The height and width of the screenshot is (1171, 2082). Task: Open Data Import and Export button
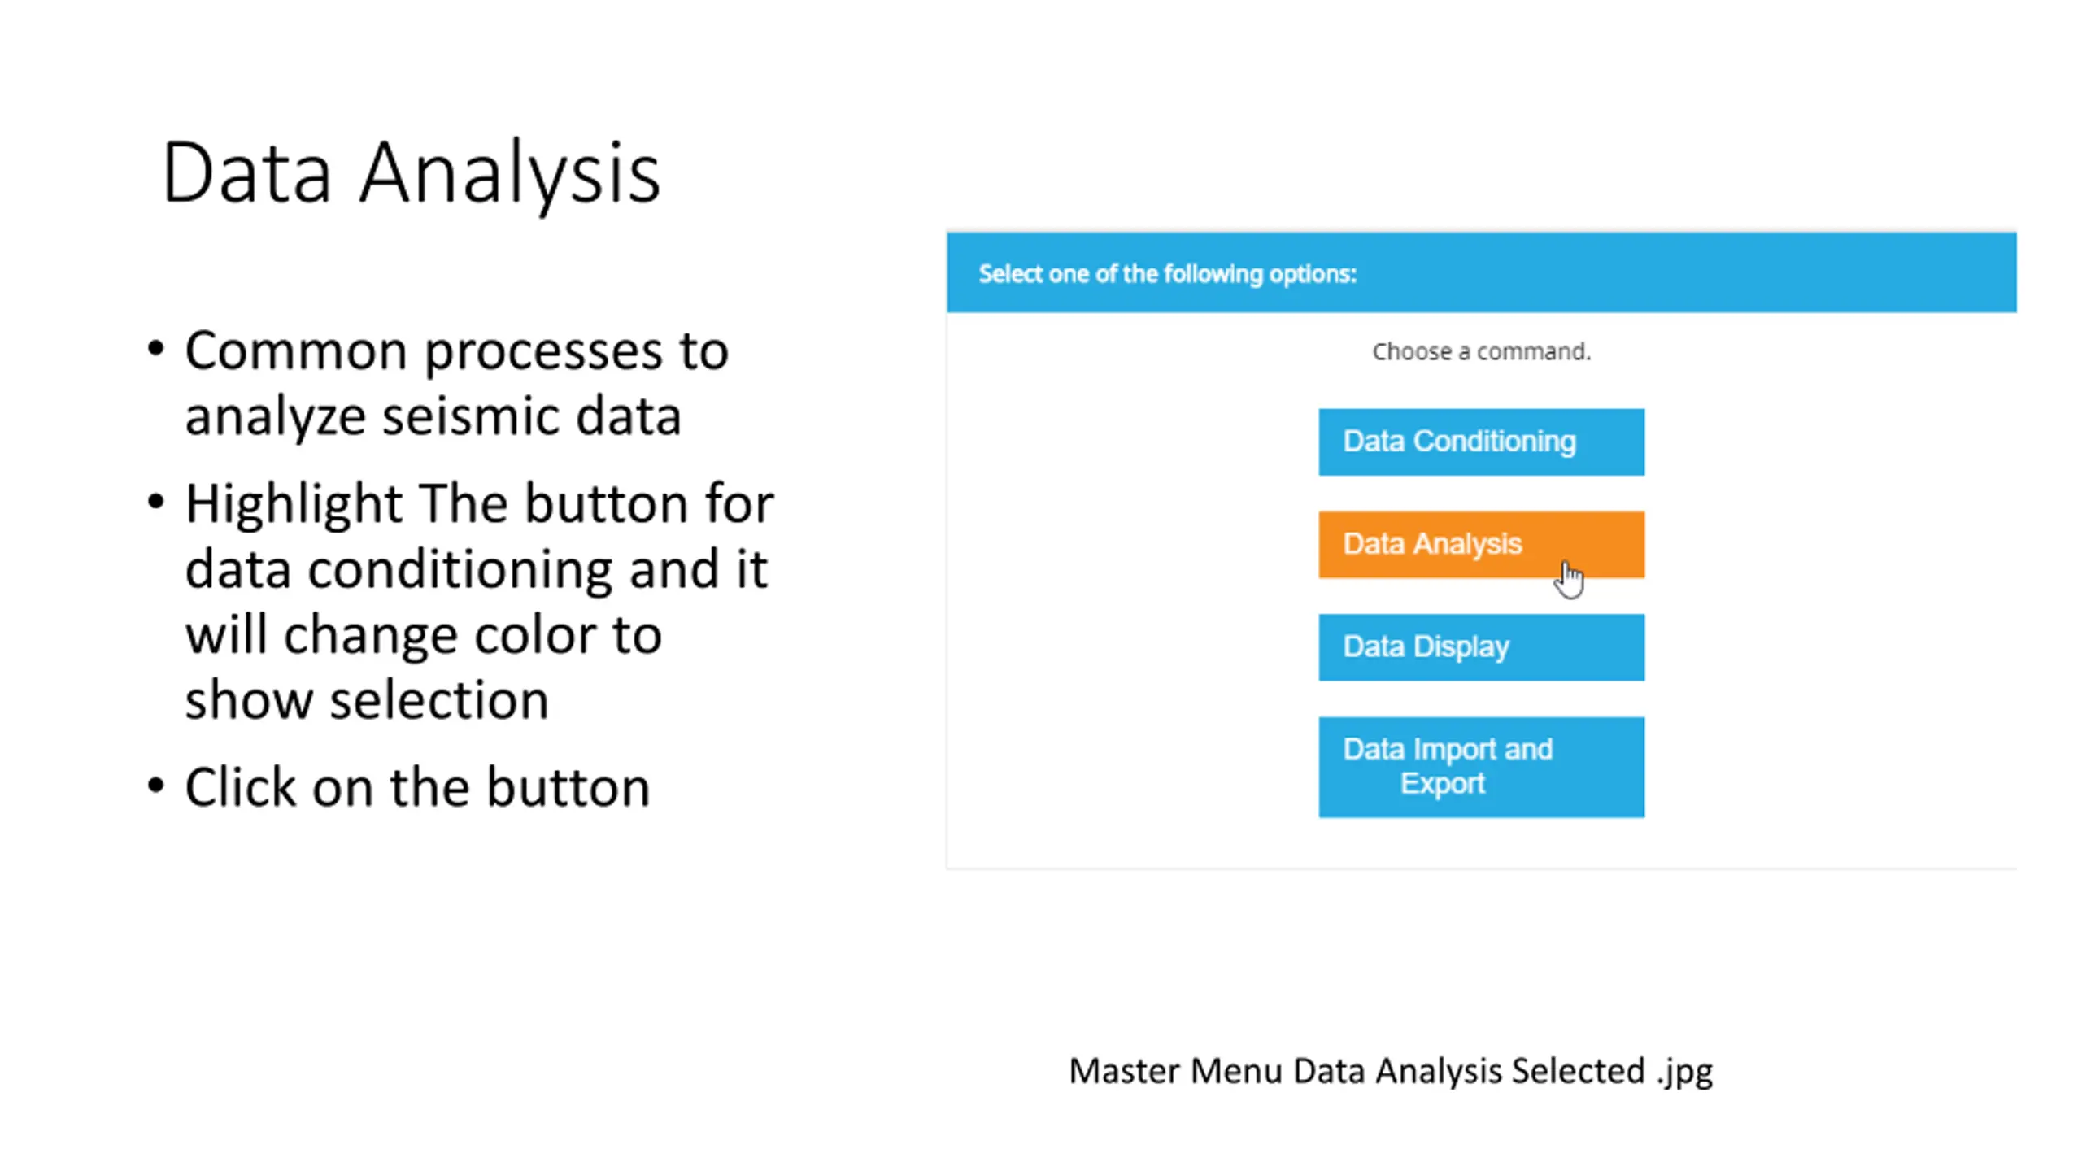pyautogui.click(x=1481, y=766)
